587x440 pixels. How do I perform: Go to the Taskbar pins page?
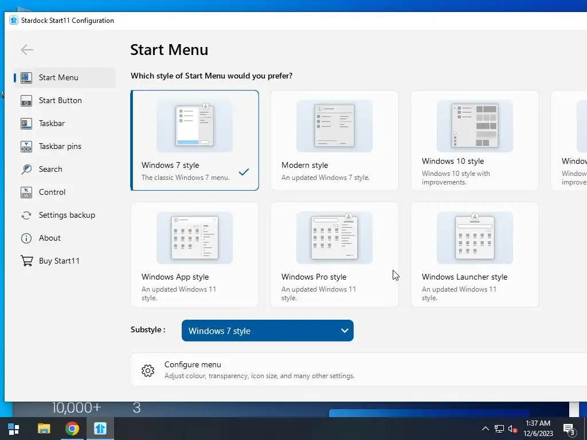click(64, 146)
